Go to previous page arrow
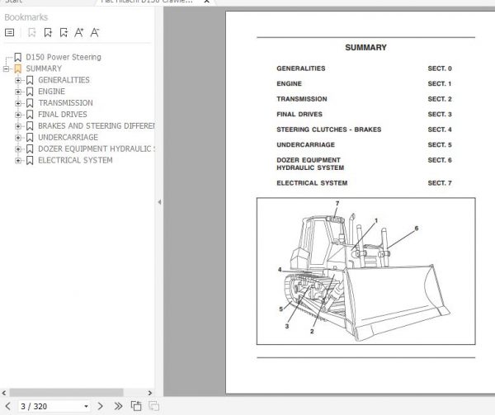Viewport: 495px width, 415px height. tap(8, 406)
